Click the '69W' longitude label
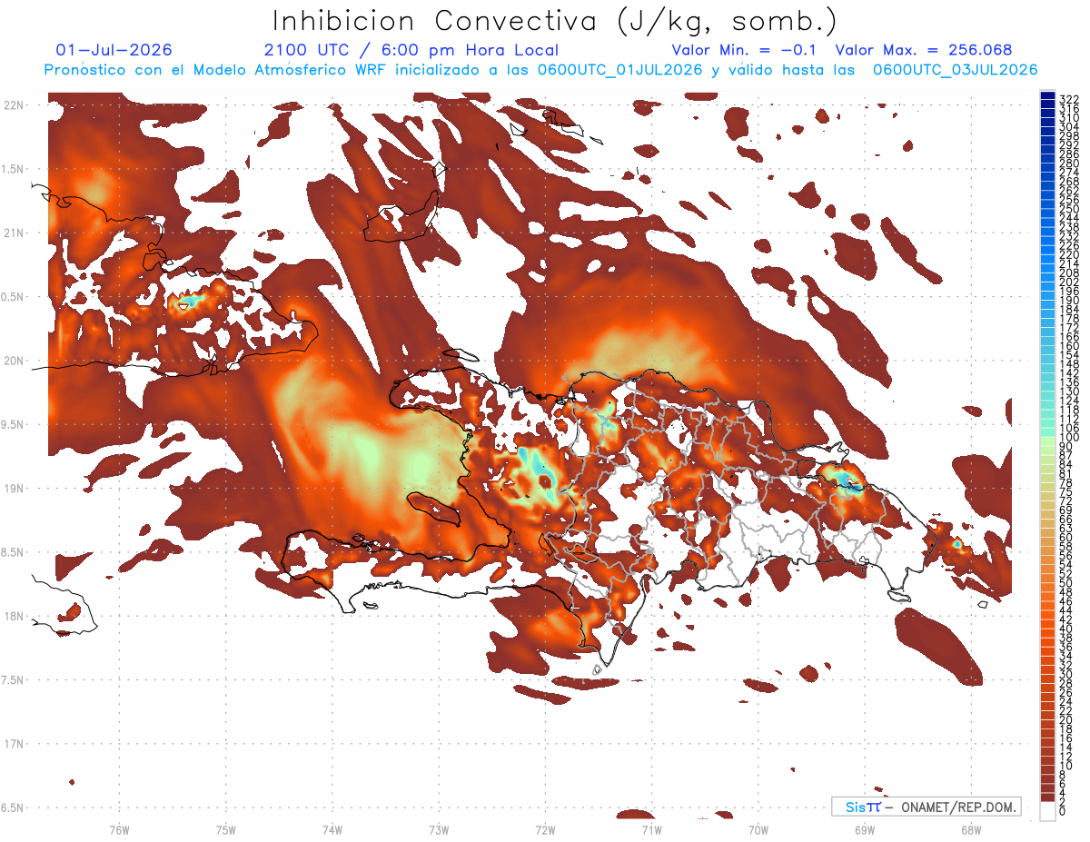The height and width of the screenshot is (842, 1090). click(864, 830)
